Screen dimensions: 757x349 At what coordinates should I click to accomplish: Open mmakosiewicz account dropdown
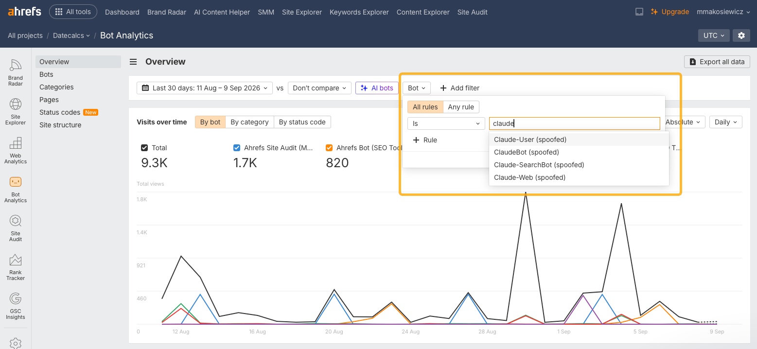[723, 12]
